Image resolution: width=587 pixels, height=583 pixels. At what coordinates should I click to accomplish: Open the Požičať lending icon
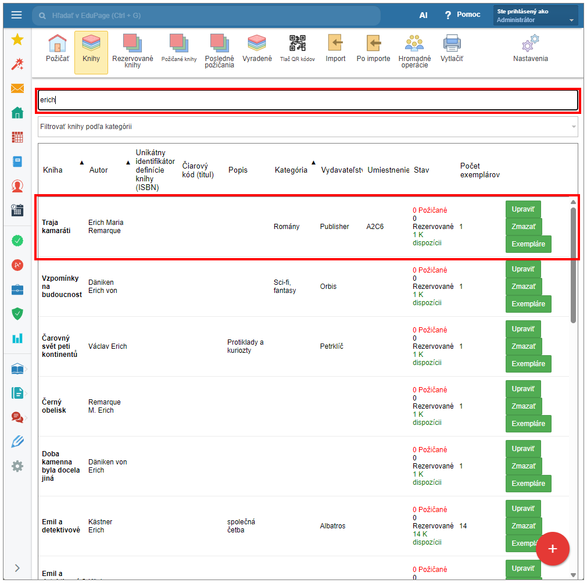(58, 49)
